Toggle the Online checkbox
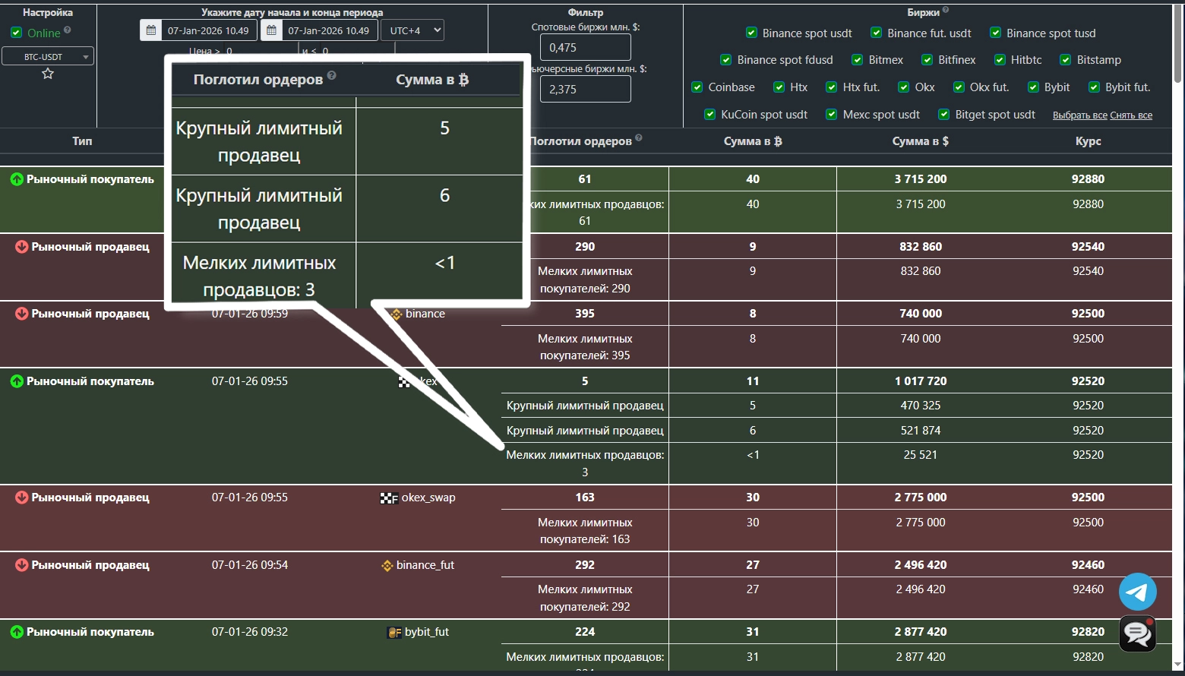Viewport: 1185px width, 676px height. [x=16, y=33]
